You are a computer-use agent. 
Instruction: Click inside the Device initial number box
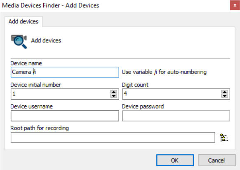point(61,94)
